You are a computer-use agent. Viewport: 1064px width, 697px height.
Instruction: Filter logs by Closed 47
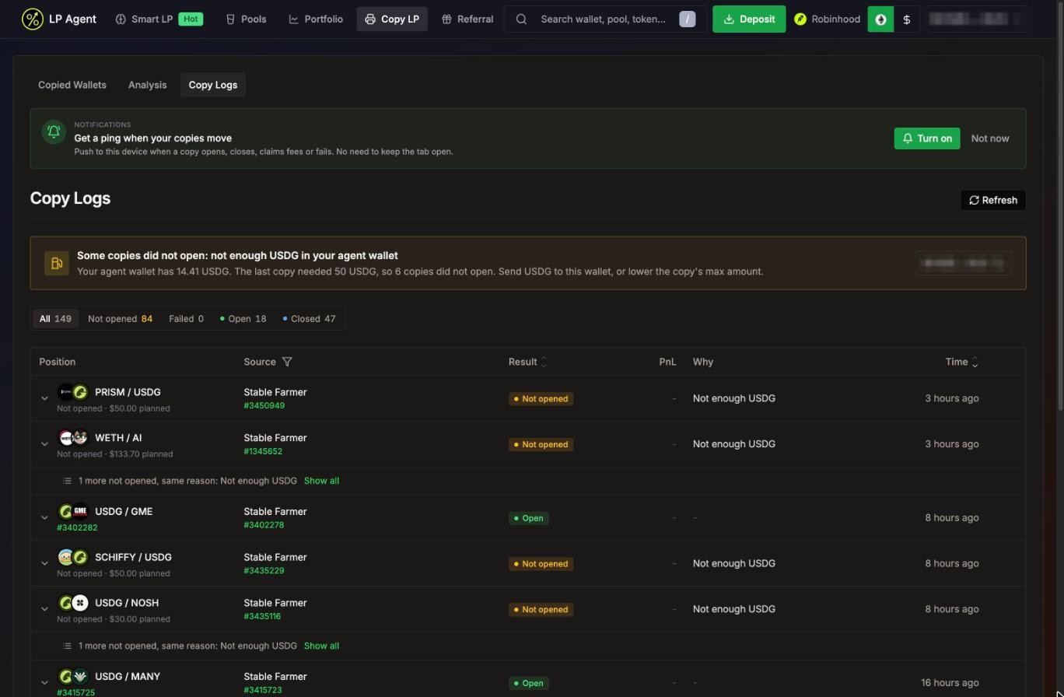pos(309,319)
